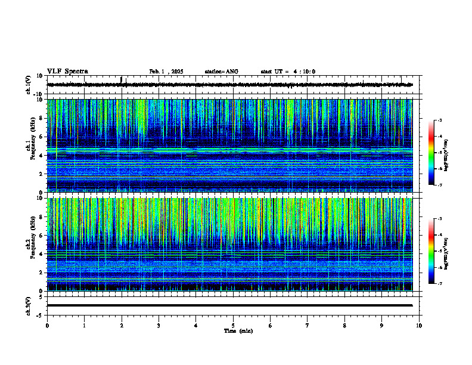This screenshot has height=365, width=472.
Task: Click the time axis tick label "3"
Action: [159, 326]
